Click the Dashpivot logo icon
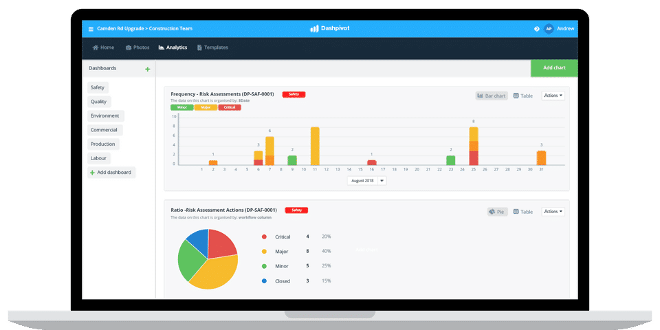The image size is (660, 330). click(x=314, y=29)
